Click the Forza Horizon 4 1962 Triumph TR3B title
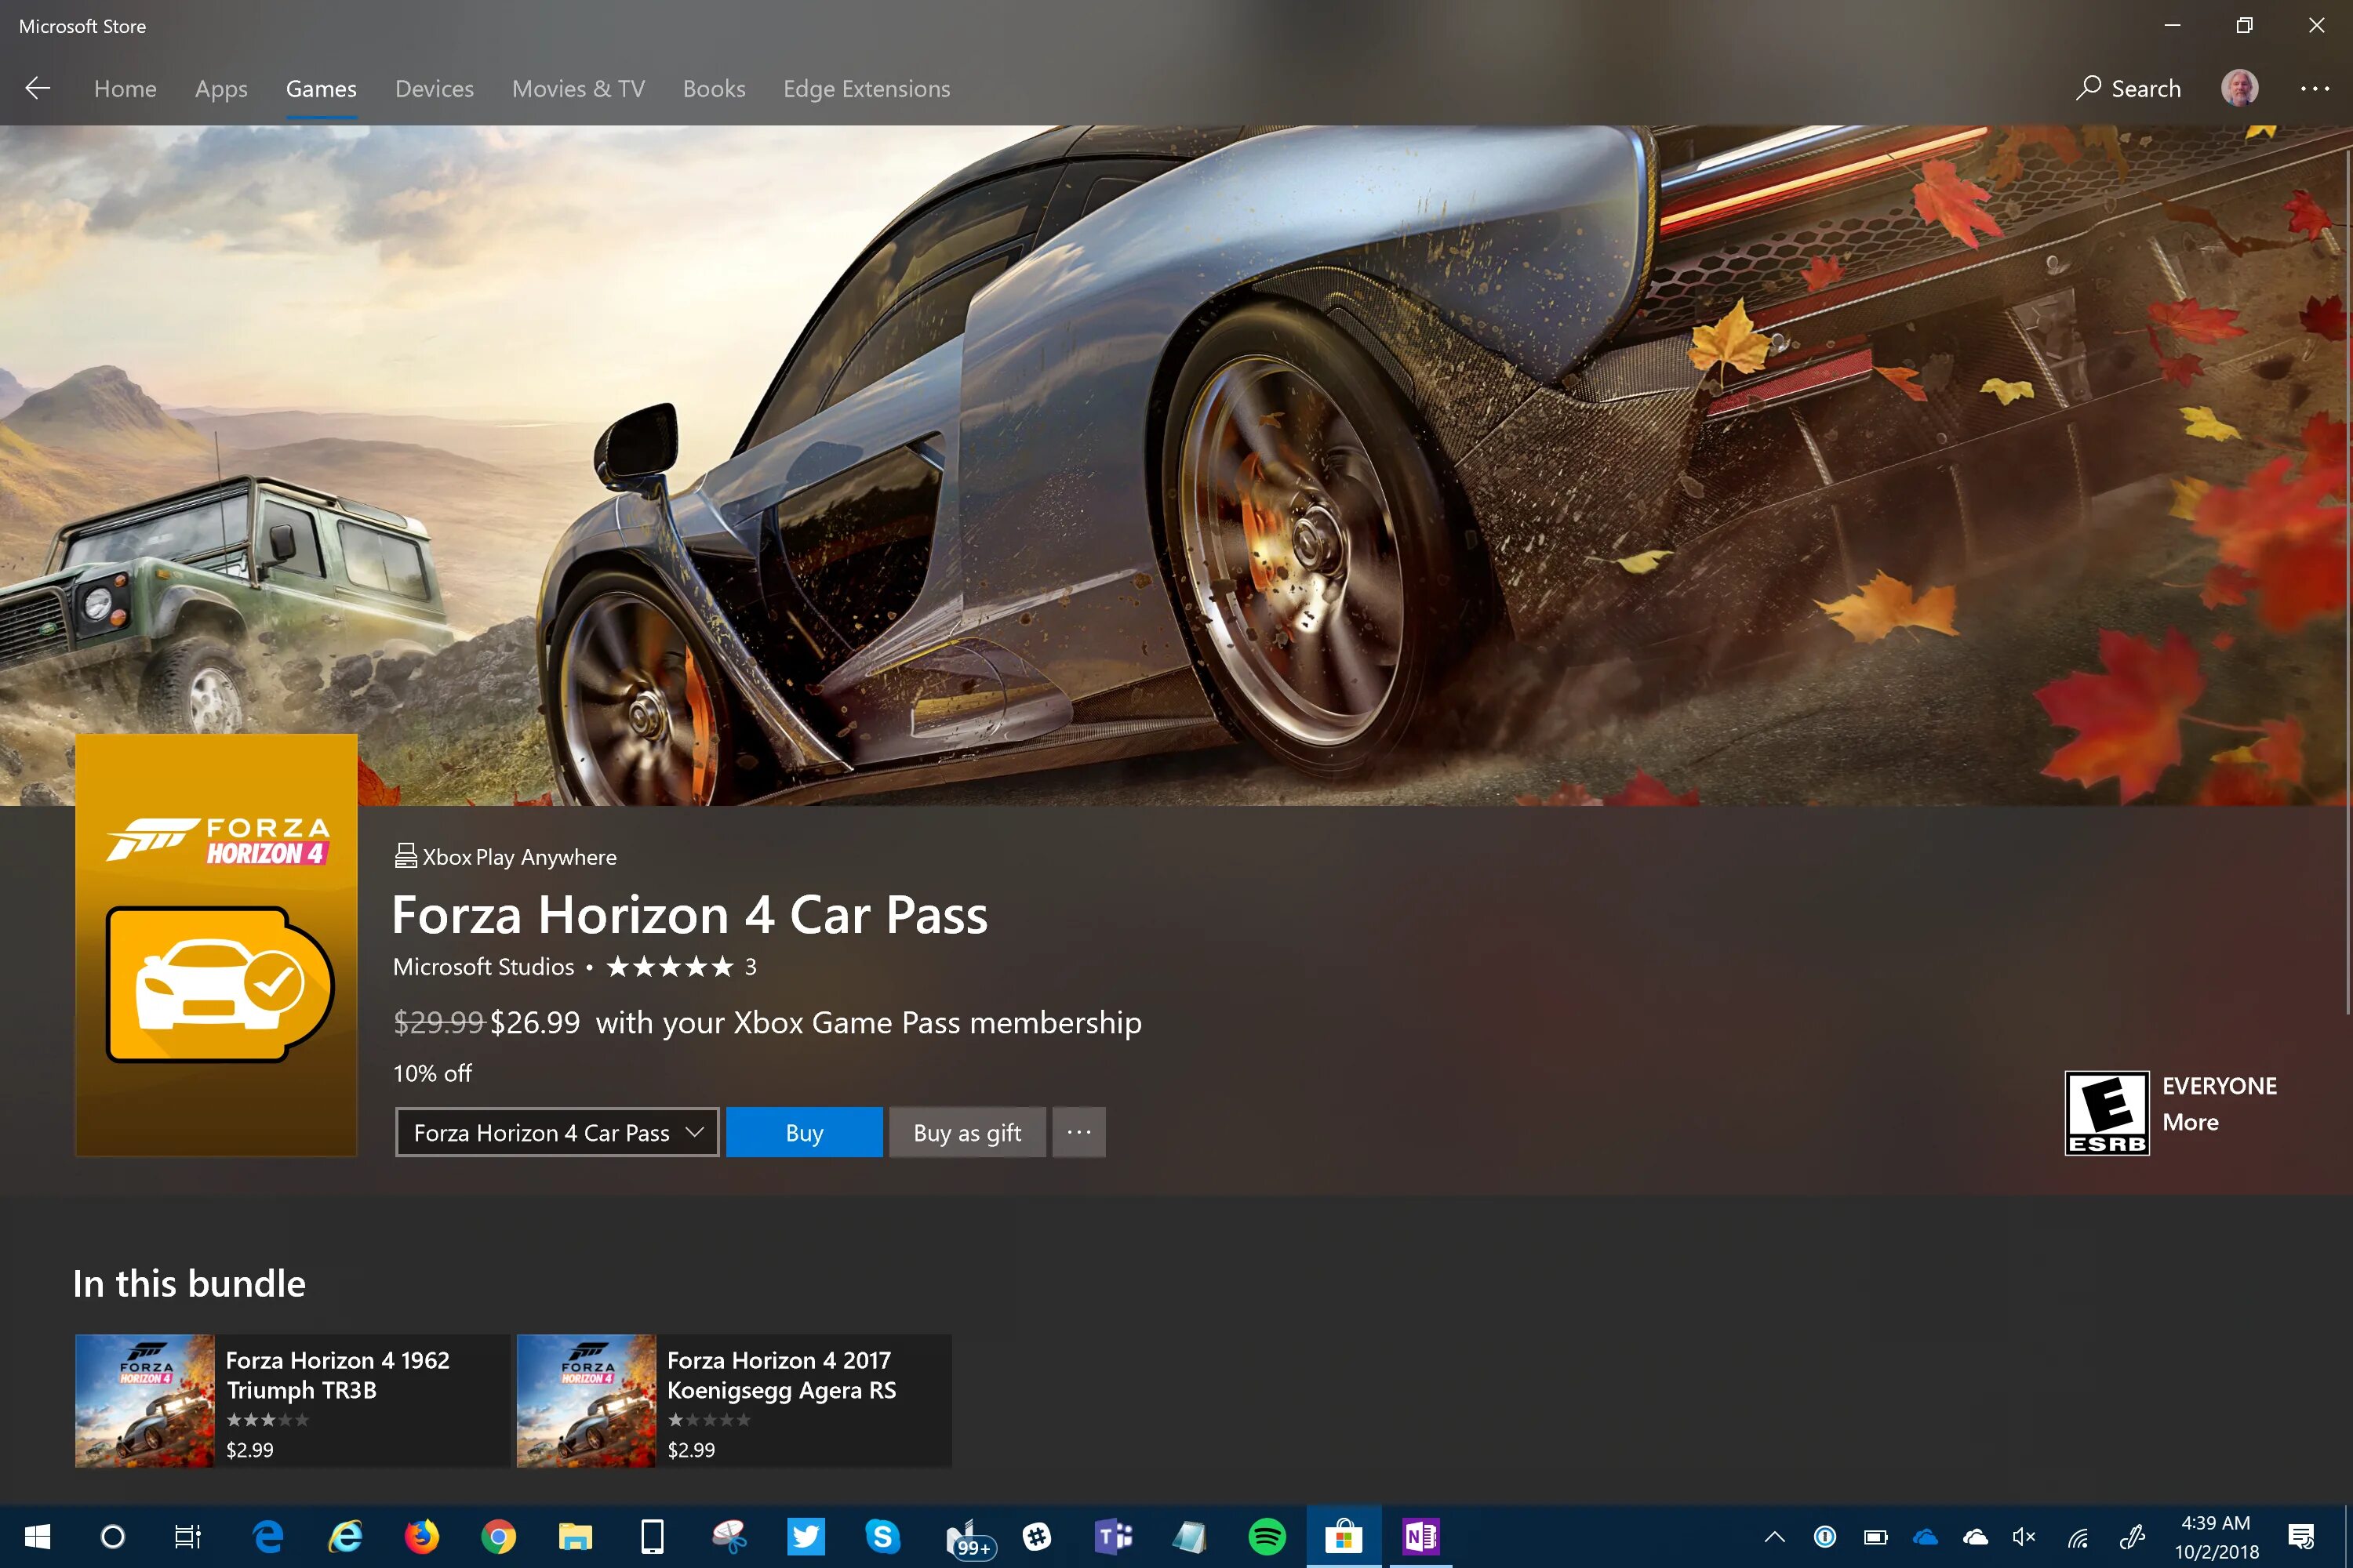Screen dimensions: 2353x1568 click(337, 1375)
